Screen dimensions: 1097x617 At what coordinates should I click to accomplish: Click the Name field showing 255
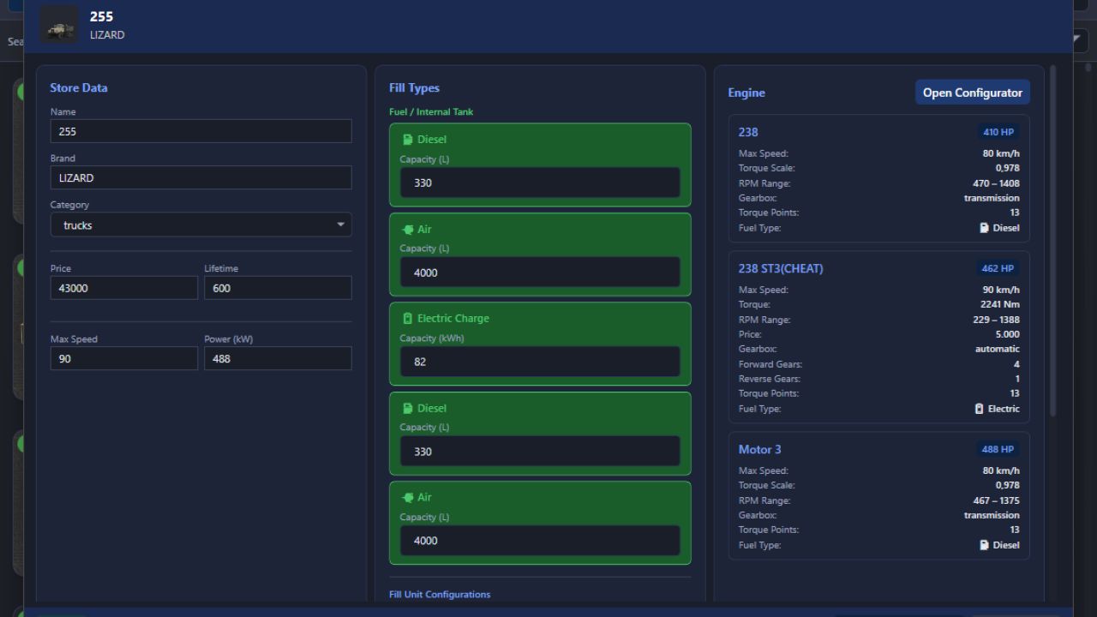coord(201,131)
